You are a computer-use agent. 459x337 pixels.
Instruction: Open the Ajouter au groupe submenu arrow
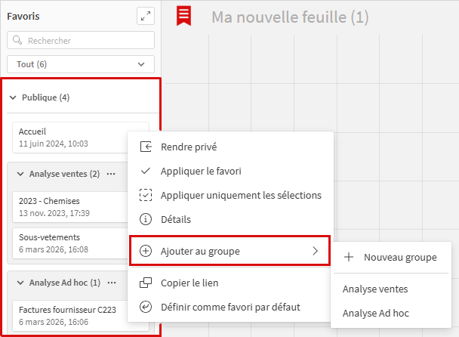point(315,251)
